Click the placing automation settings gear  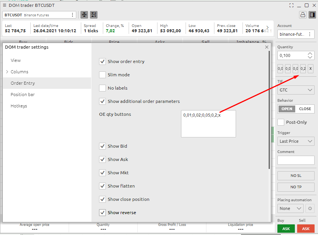[310, 208]
